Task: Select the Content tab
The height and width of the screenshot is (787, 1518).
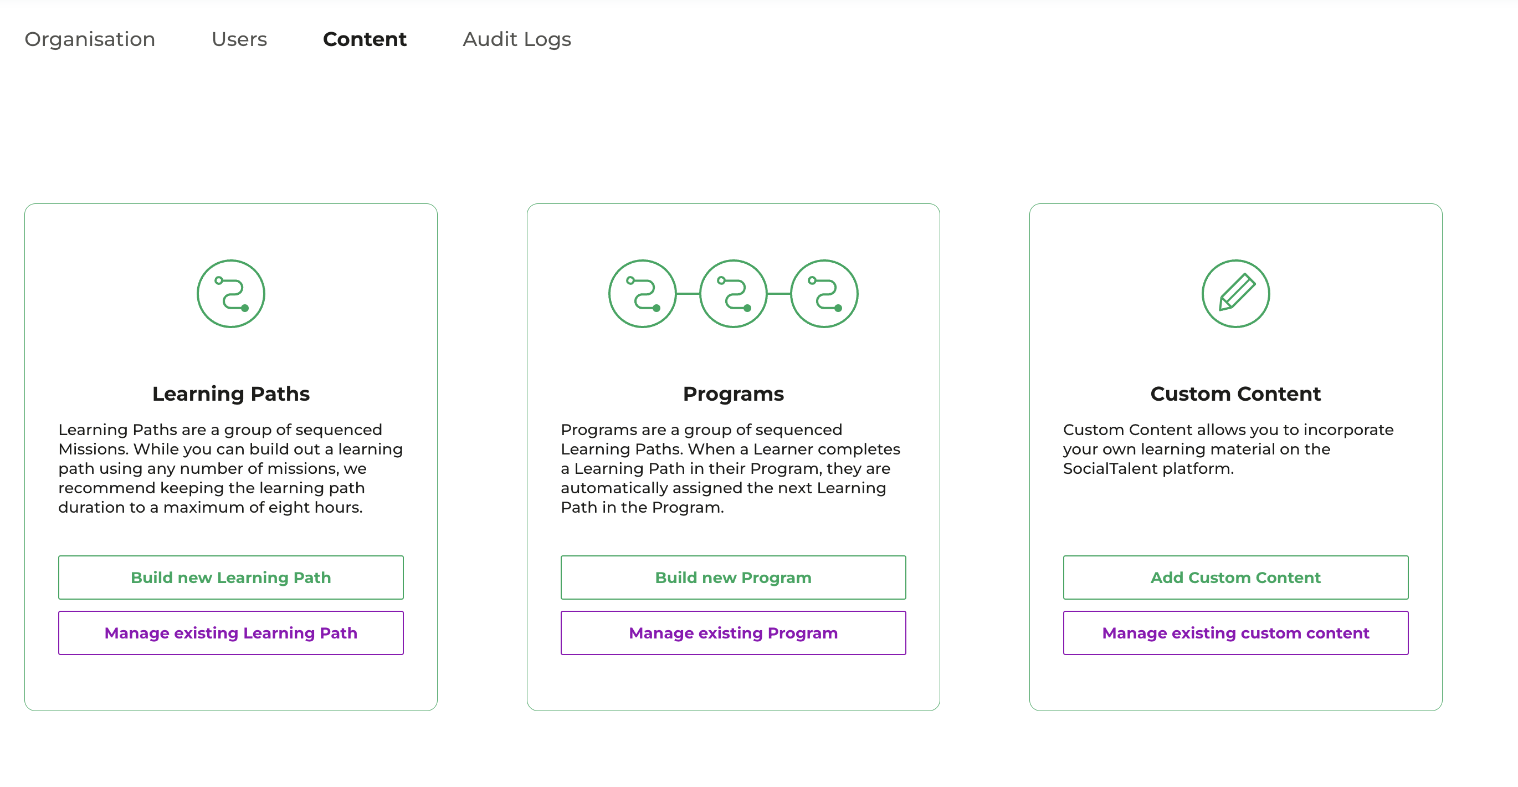Action: (x=365, y=39)
